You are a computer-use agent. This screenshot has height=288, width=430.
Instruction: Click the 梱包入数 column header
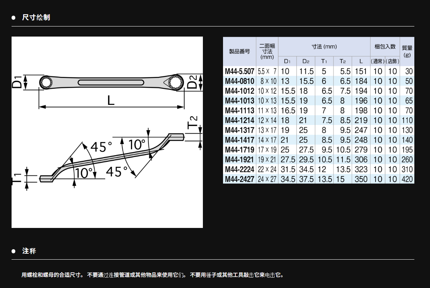click(x=385, y=47)
